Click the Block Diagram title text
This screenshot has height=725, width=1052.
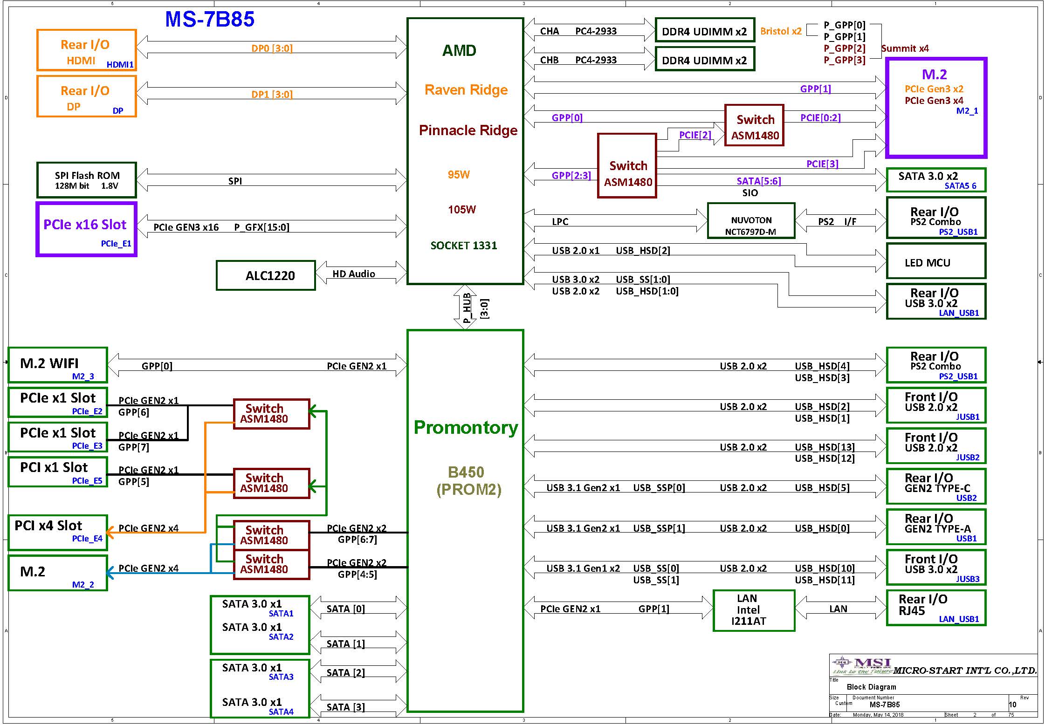coord(871,687)
